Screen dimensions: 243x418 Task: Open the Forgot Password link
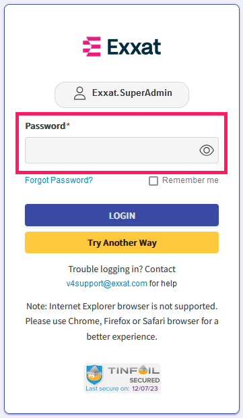click(59, 180)
